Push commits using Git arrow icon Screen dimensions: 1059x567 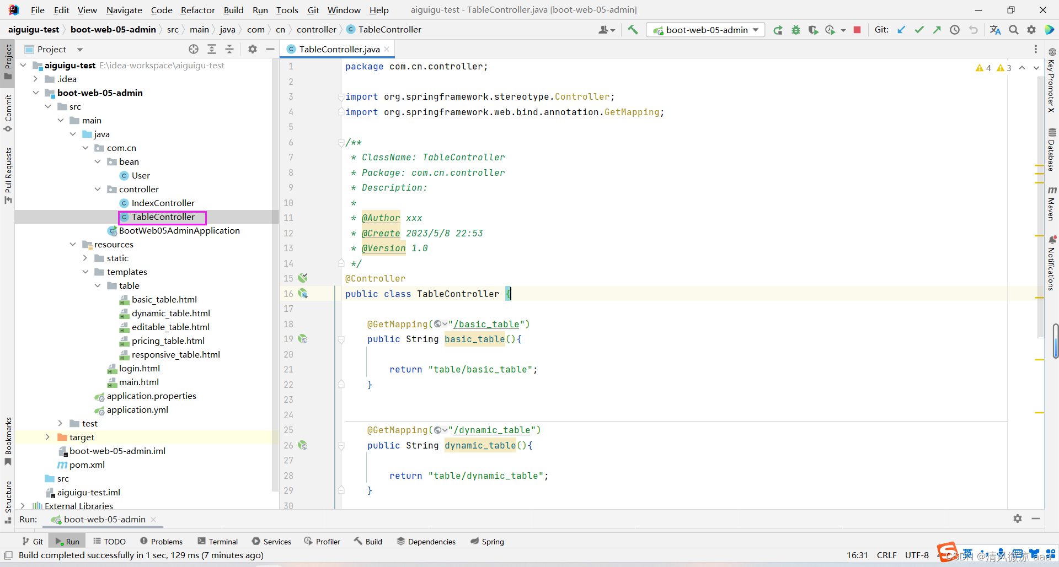[937, 30]
